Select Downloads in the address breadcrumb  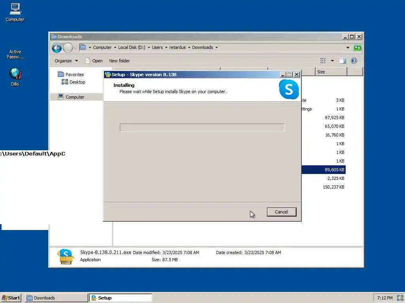[202, 47]
